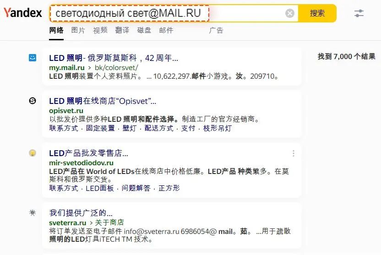The width and height of the screenshot is (381, 255).
Task: Open mir-svetodiodov 联系方式 sitelink
Action: [x=64, y=188]
